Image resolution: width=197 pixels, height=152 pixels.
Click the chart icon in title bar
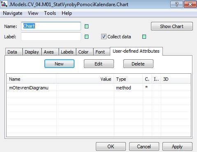tap(4, 4)
